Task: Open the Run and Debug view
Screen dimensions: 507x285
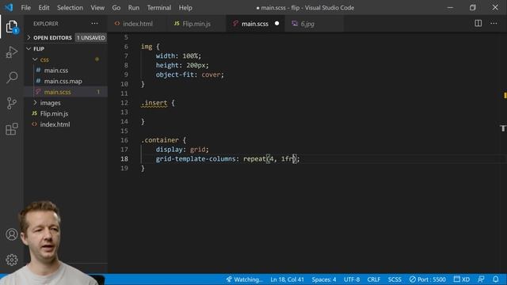Action: point(12,52)
